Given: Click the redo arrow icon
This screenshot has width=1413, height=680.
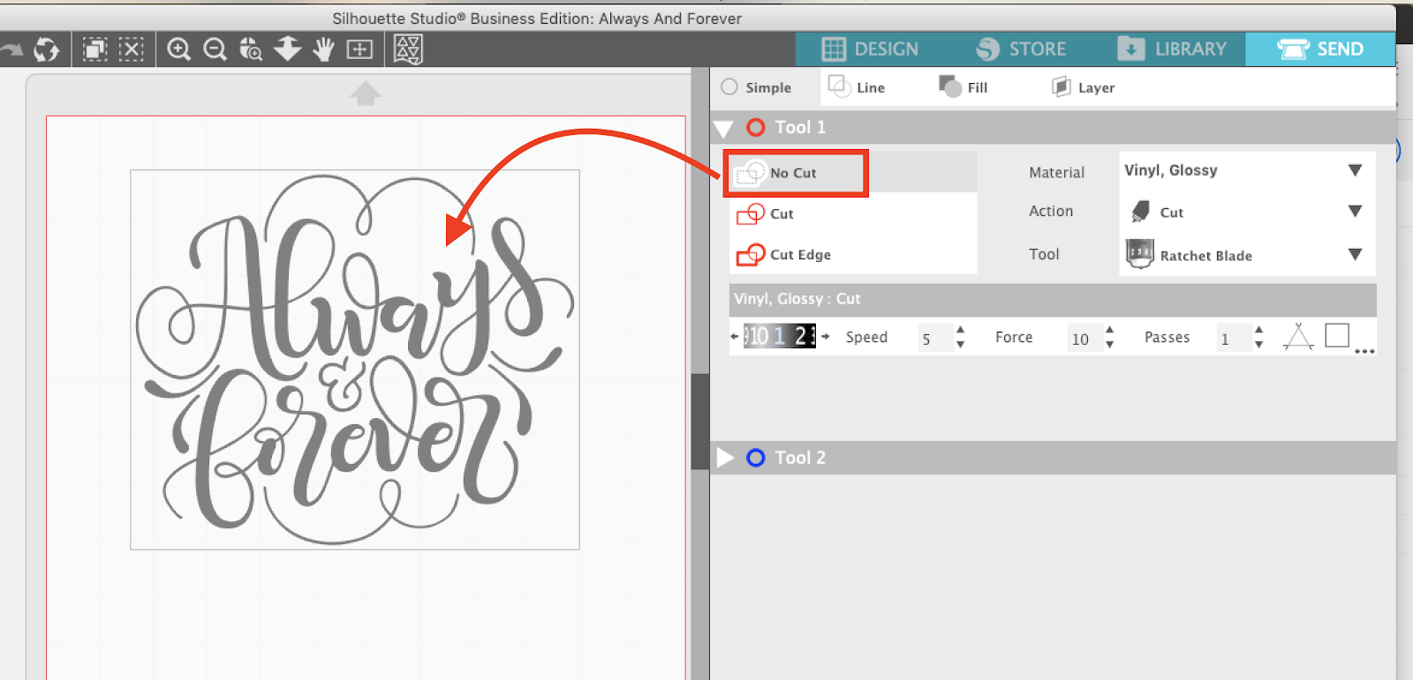Looking at the screenshot, I should click(11, 49).
